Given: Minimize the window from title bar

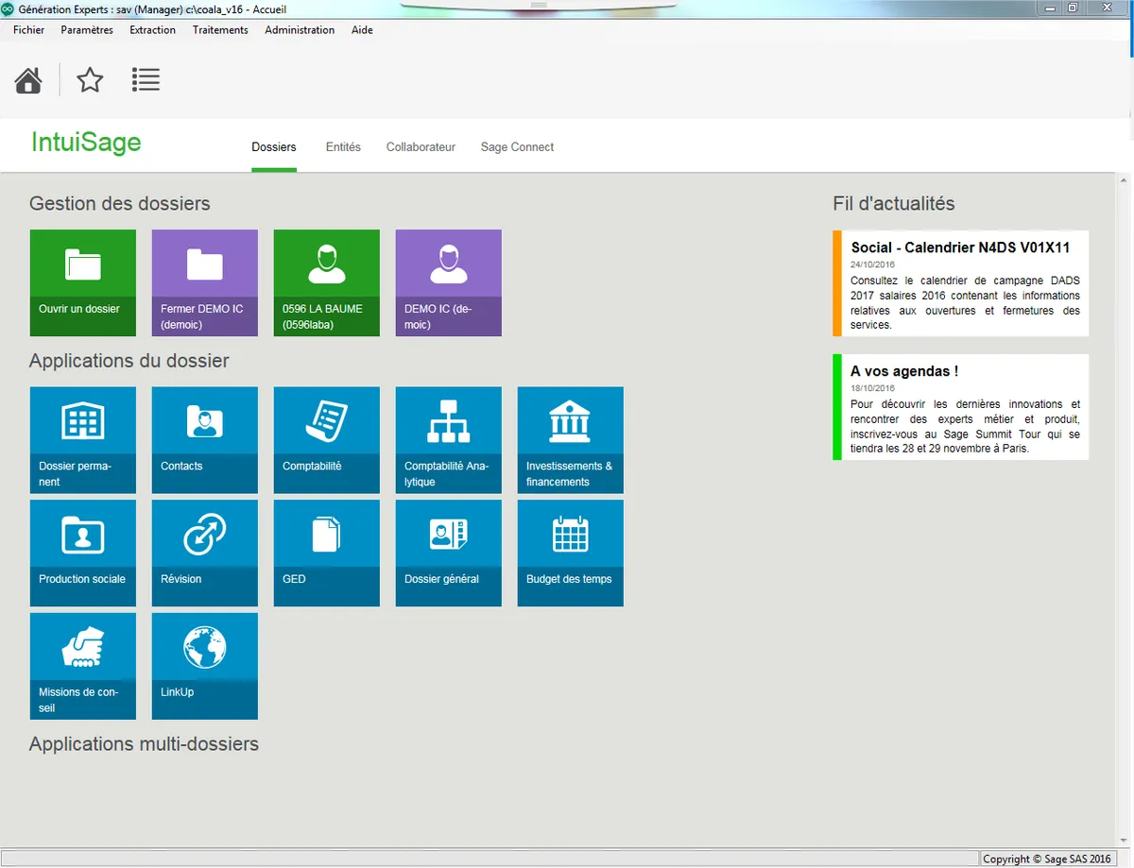Looking at the screenshot, I should [x=1049, y=8].
